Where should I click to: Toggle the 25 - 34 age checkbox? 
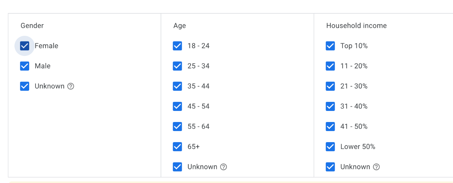[x=177, y=66]
